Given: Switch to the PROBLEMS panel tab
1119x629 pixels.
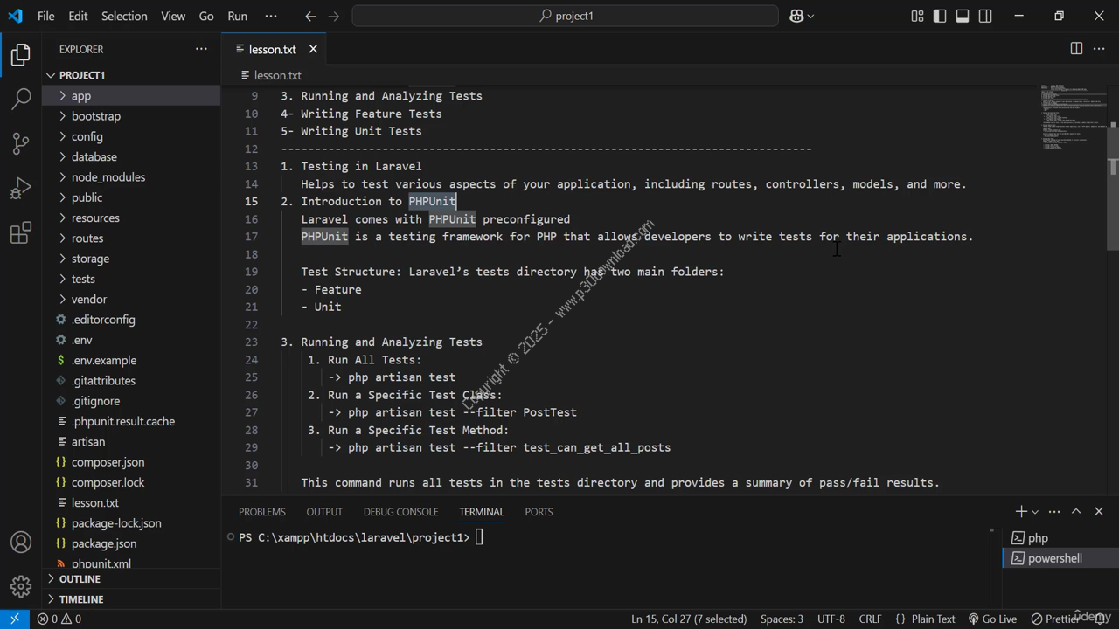Looking at the screenshot, I should pyautogui.click(x=262, y=512).
